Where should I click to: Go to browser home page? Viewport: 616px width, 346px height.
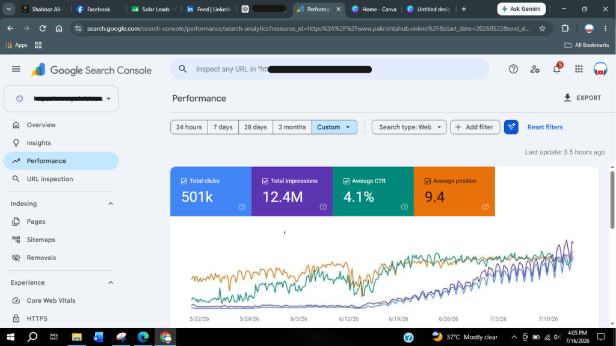(x=59, y=28)
